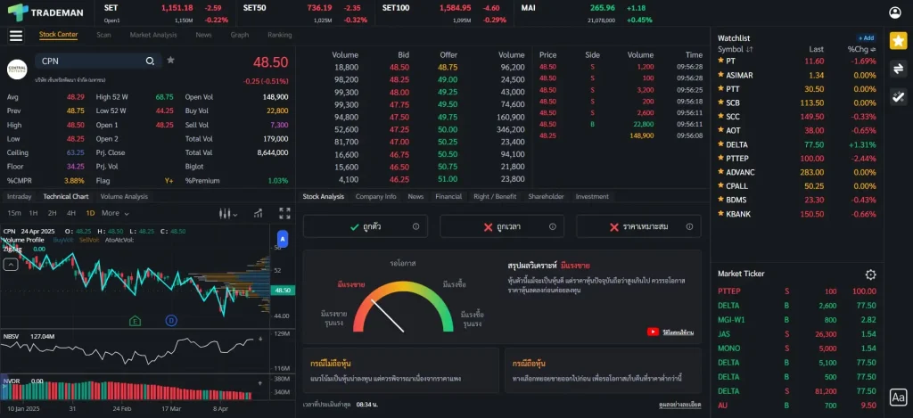Open the Shareholder tab
The height and width of the screenshot is (418, 913).
(x=546, y=197)
